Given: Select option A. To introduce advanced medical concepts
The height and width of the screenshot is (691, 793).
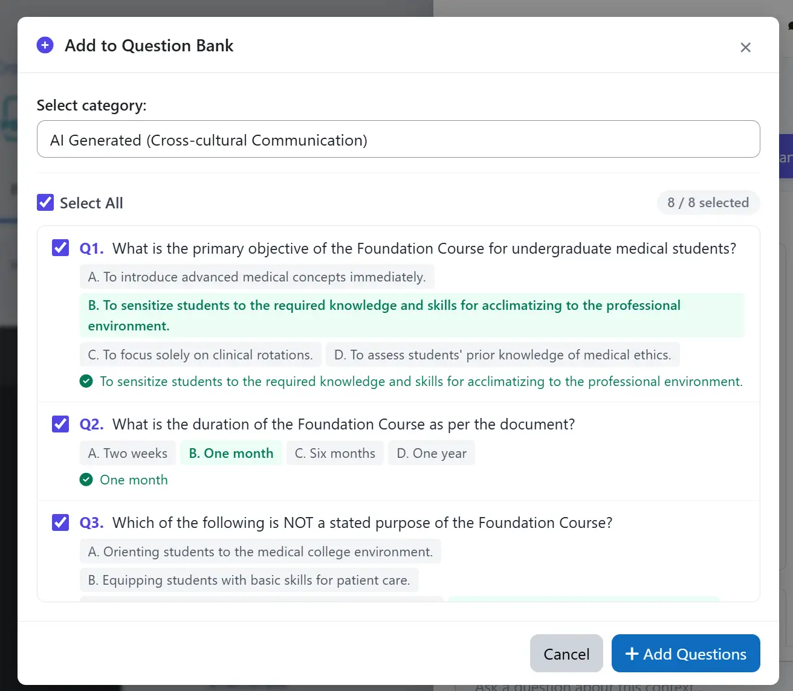Looking at the screenshot, I should point(257,277).
